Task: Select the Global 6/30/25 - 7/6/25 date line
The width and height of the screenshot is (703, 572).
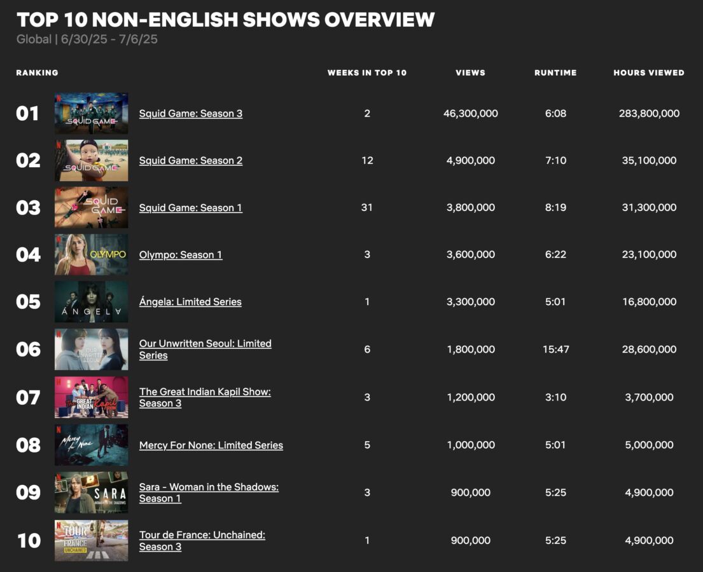Action: click(87, 39)
